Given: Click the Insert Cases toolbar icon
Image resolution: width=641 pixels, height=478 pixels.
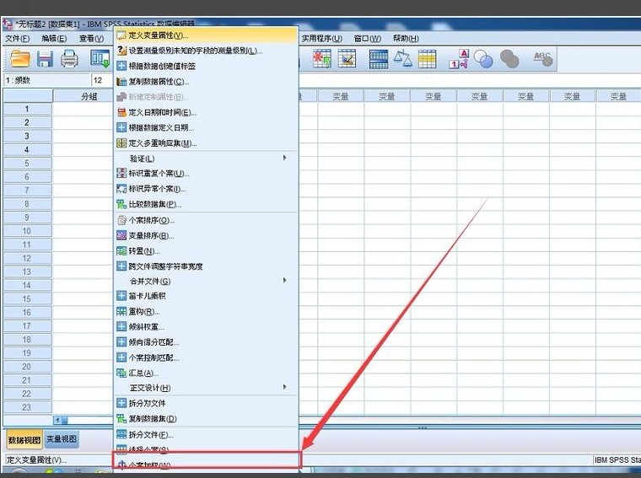Looking at the screenshot, I should 321,59.
